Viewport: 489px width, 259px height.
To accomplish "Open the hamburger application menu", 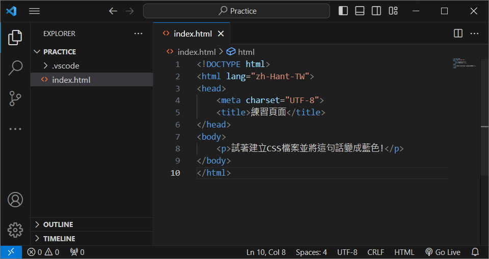I will pyautogui.click(x=34, y=11).
